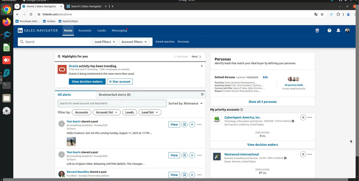Screen dimensions: 359x181
Task: Open the Sorted by Relevance dropdown
Action: coord(186,103)
